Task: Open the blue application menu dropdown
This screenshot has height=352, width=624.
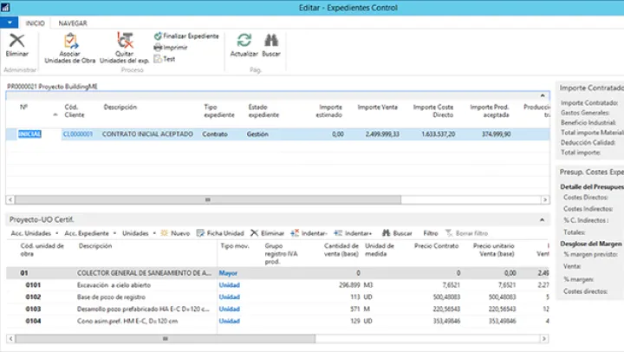Action: pyautogui.click(x=10, y=23)
